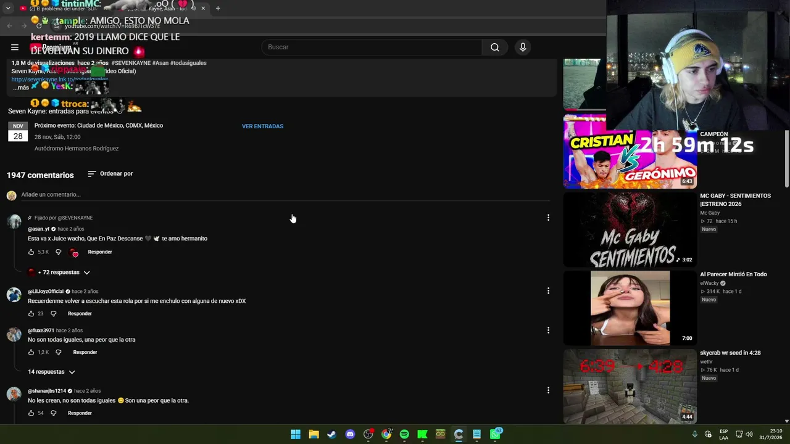
Task: Focus the Buscar search field
Action: (x=372, y=47)
